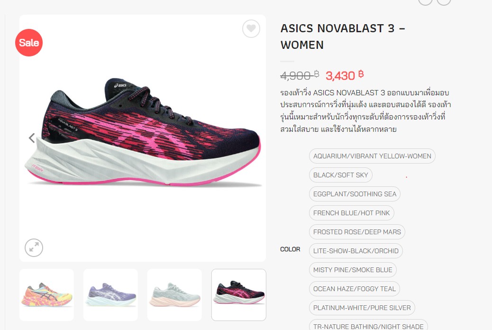Screen dimensions: 492x330
Task: Pick FROSTED ROSE/DEEP MARS color
Action: [357, 232]
